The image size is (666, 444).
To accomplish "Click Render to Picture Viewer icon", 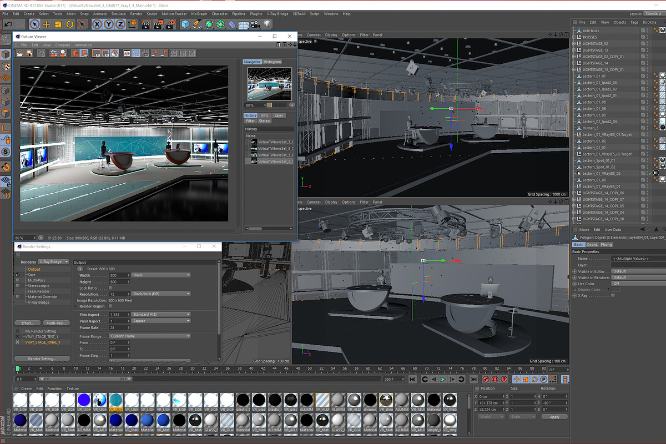I will (158, 24).
